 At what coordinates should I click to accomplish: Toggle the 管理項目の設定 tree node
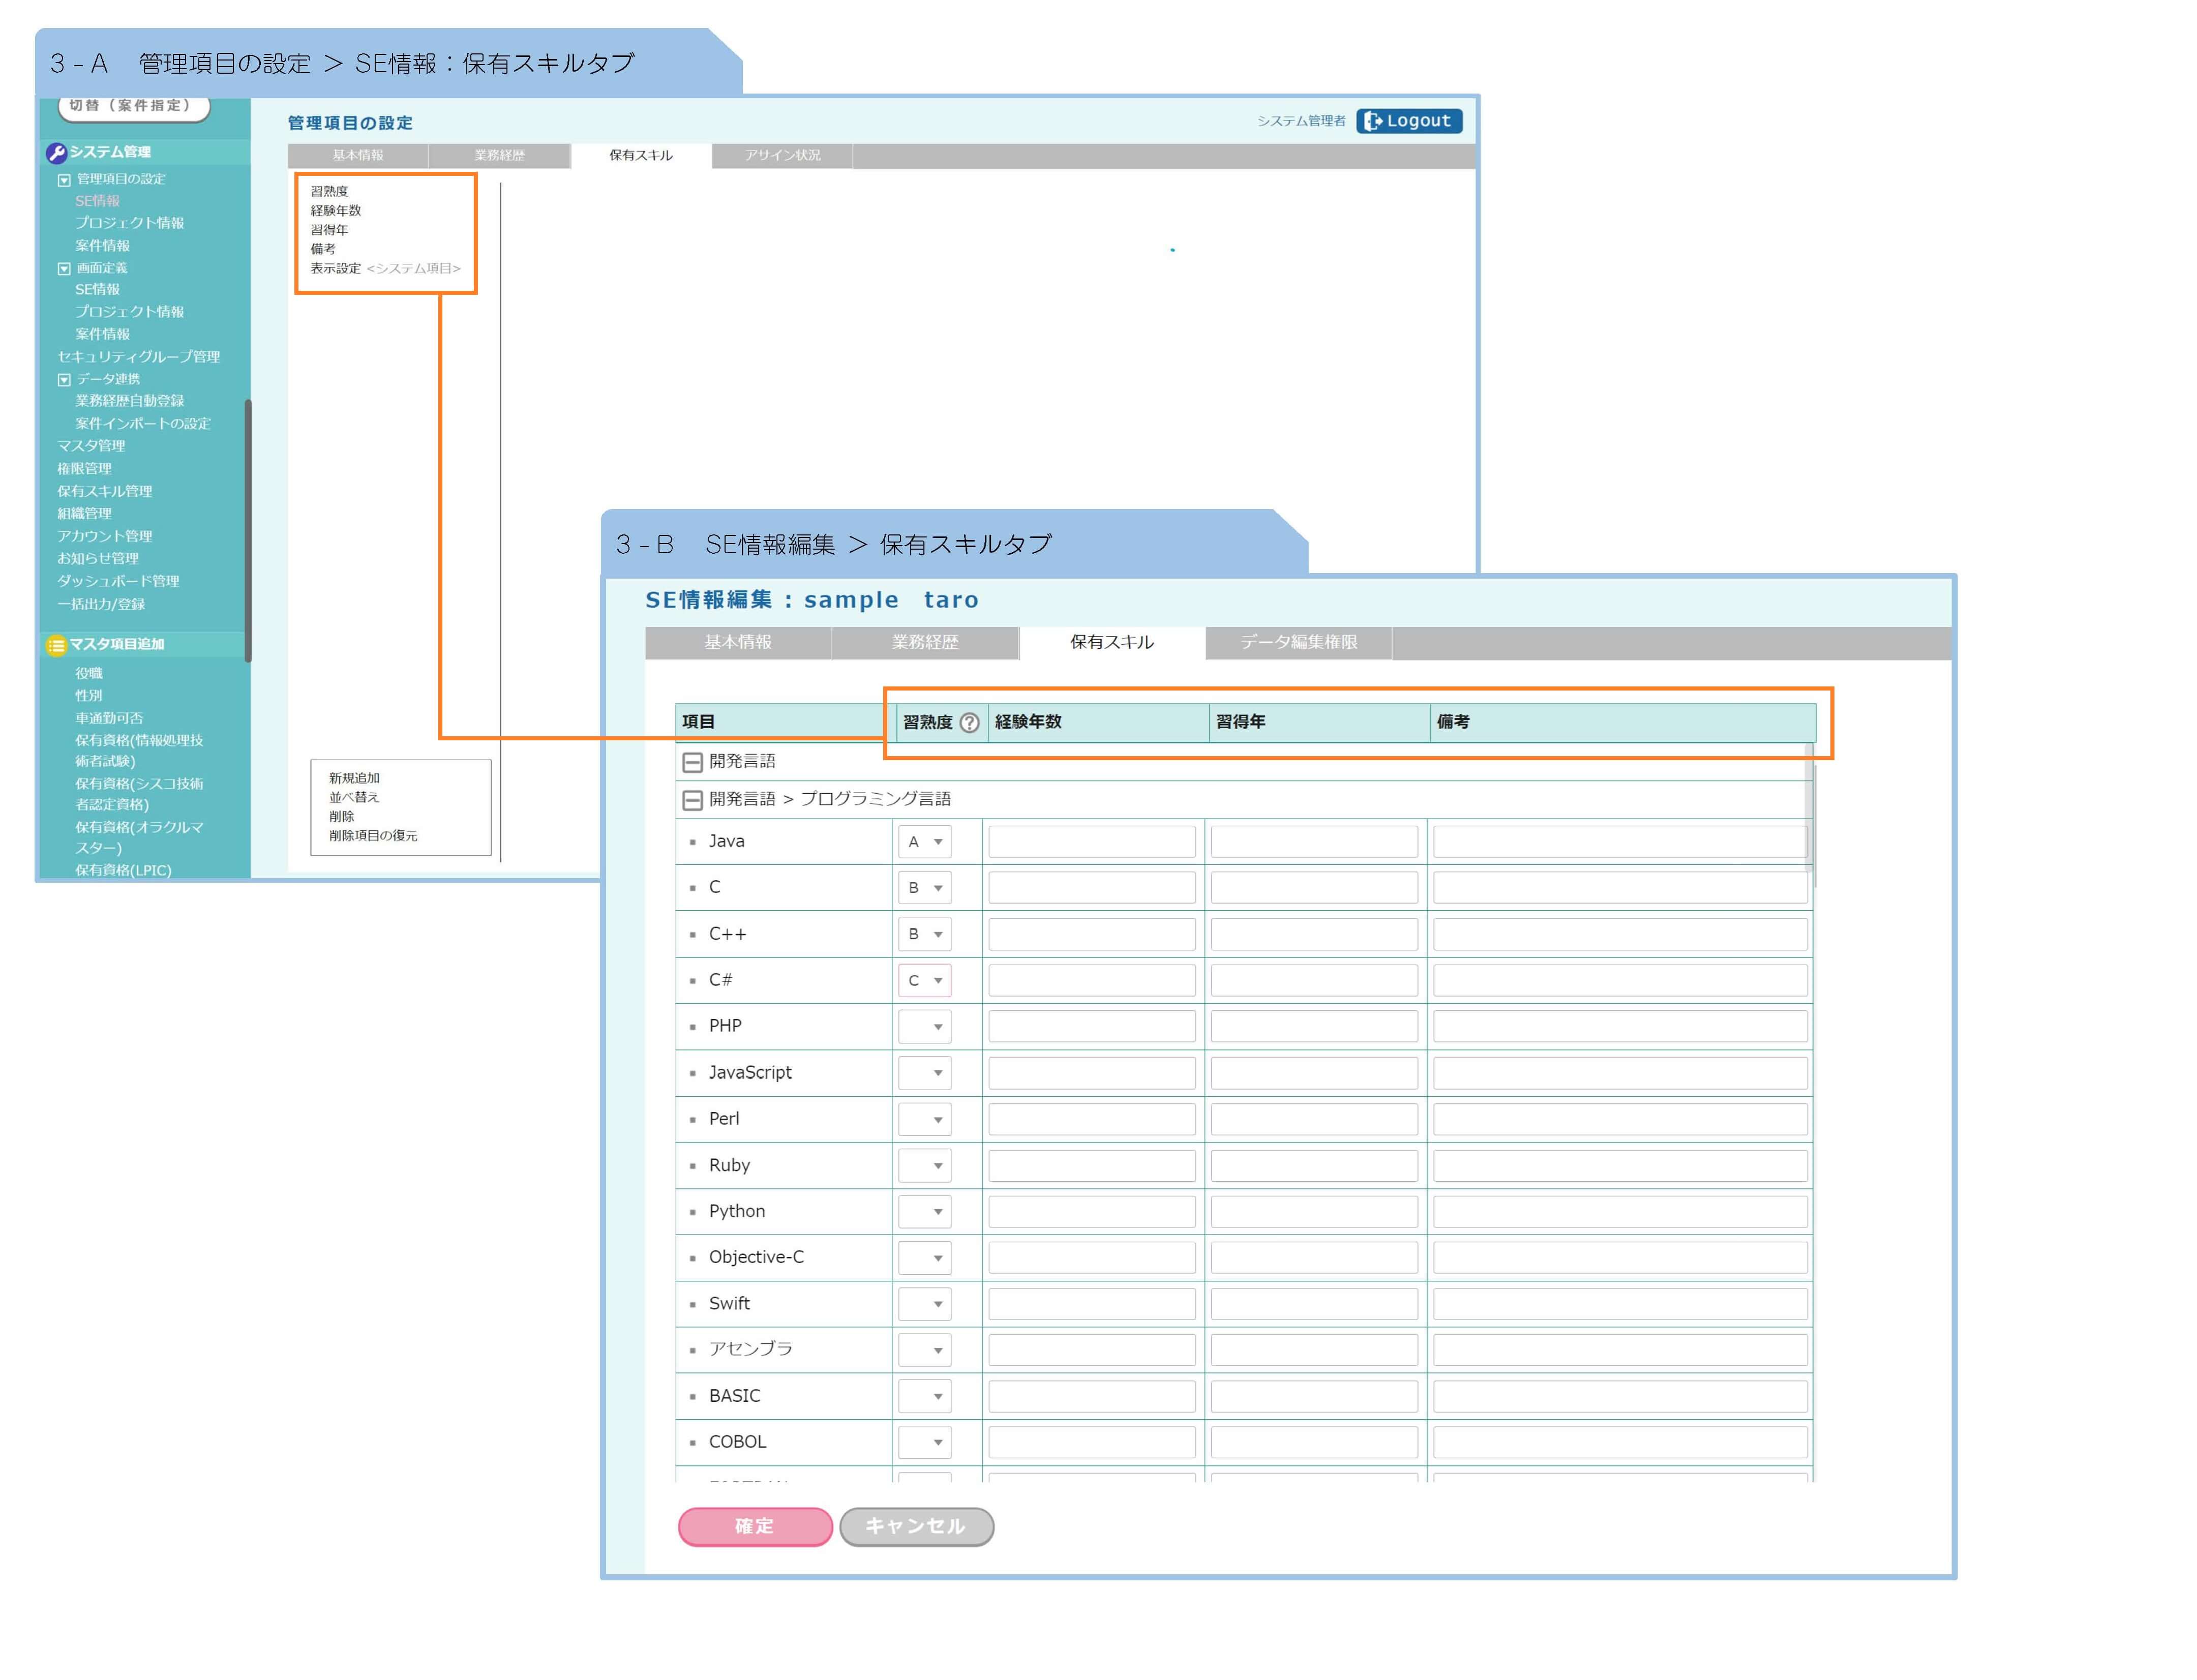coord(64,180)
